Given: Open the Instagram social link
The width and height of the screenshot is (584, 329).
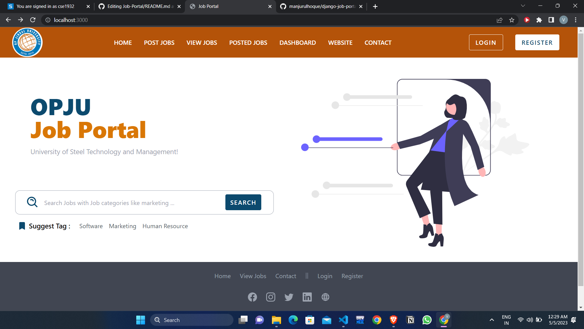Looking at the screenshot, I should coord(271,297).
